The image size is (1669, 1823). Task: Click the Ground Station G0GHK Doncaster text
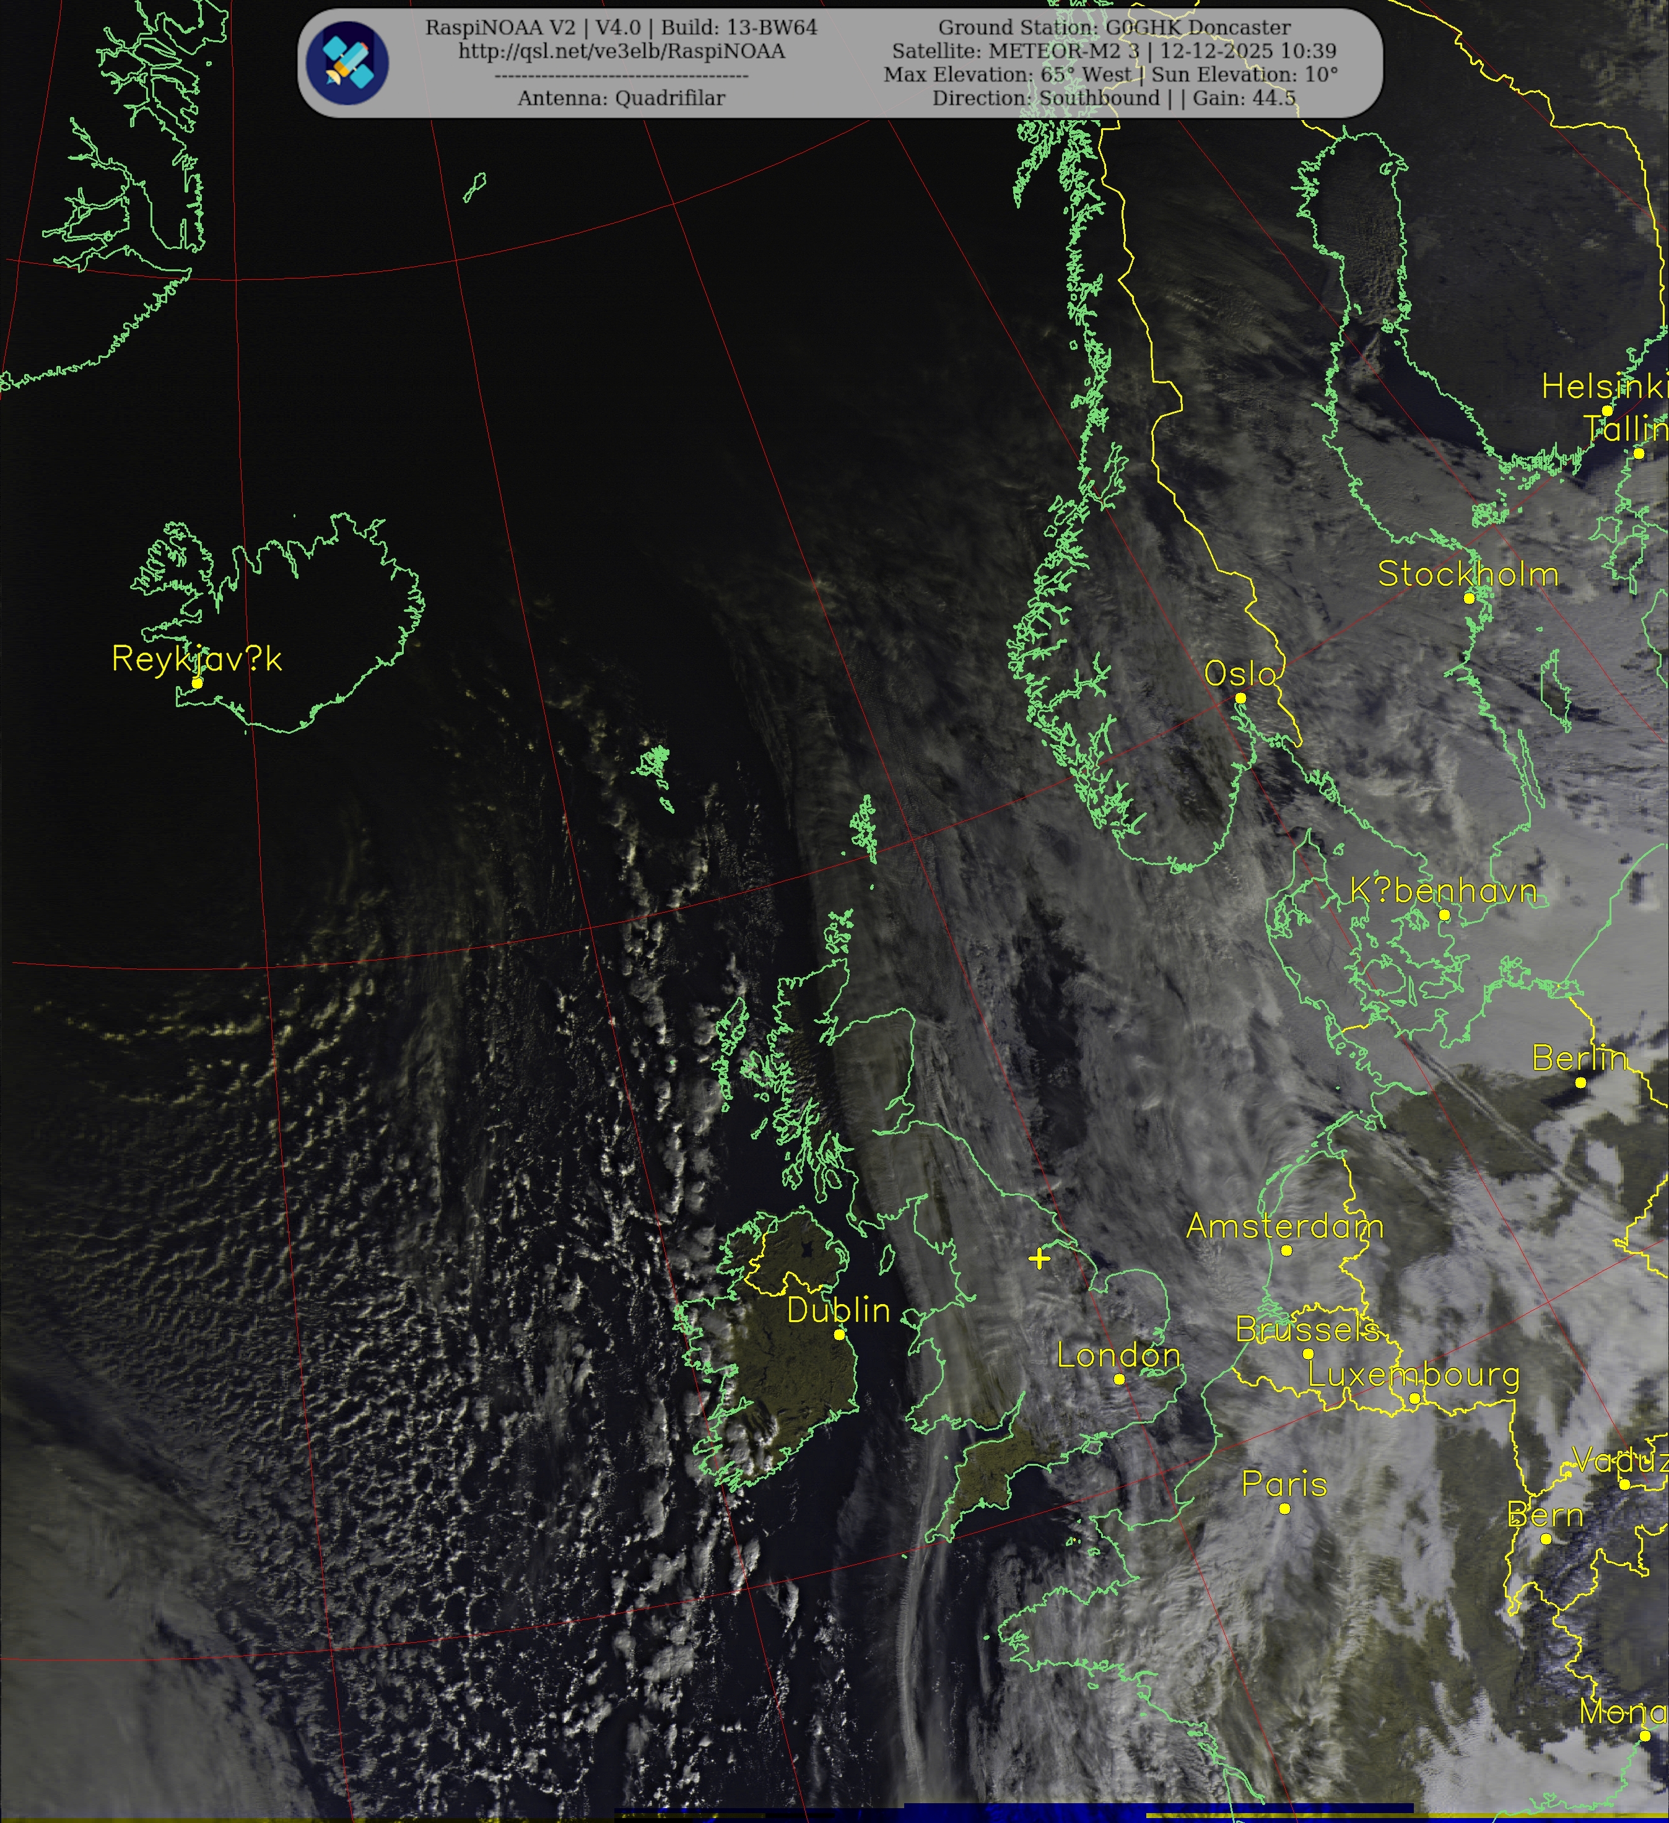(x=1115, y=27)
